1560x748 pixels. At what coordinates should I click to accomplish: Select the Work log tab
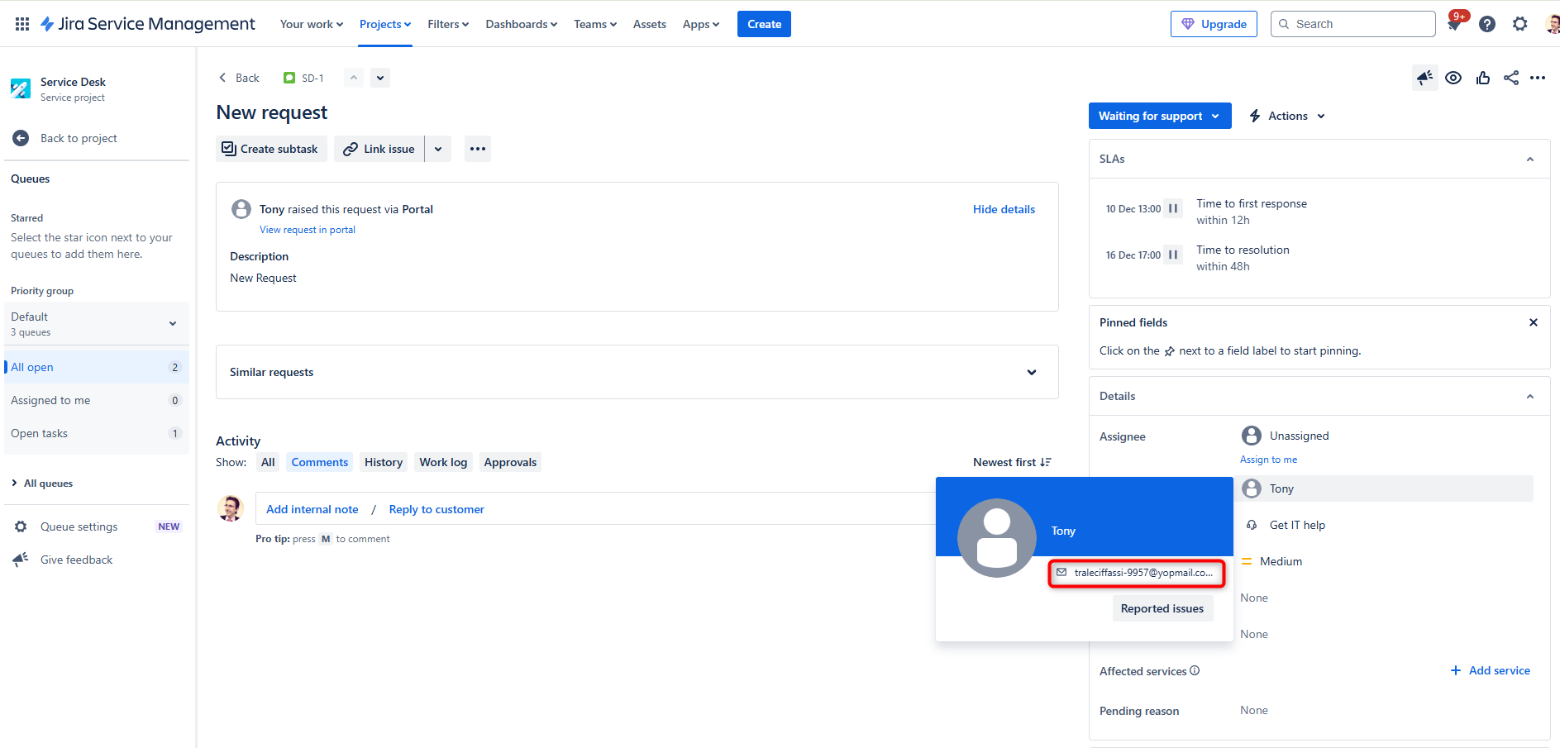[443, 462]
